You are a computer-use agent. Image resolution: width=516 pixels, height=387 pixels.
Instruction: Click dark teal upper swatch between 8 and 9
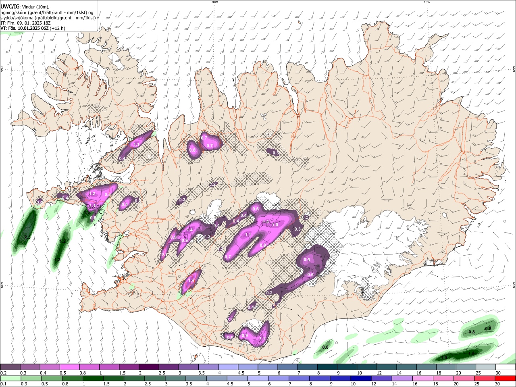pos(327,367)
